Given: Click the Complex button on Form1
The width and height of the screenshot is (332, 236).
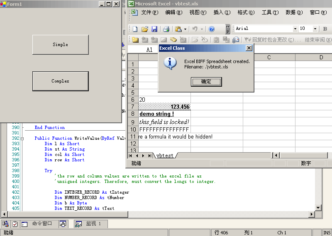Looking at the screenshot, I should click(x=60, y=81).
